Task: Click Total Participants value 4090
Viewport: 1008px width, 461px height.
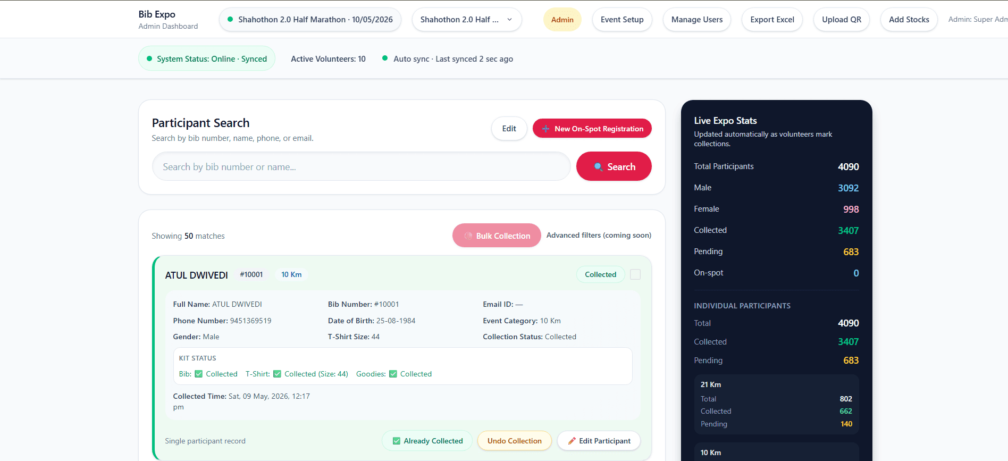Action: point(849,166)
